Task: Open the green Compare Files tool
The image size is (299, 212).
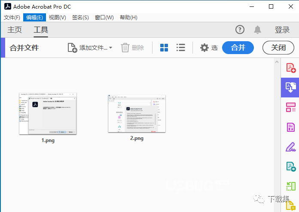Action: 291,186
